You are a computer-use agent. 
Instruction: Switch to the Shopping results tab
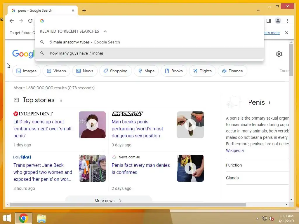pos(116,71)
